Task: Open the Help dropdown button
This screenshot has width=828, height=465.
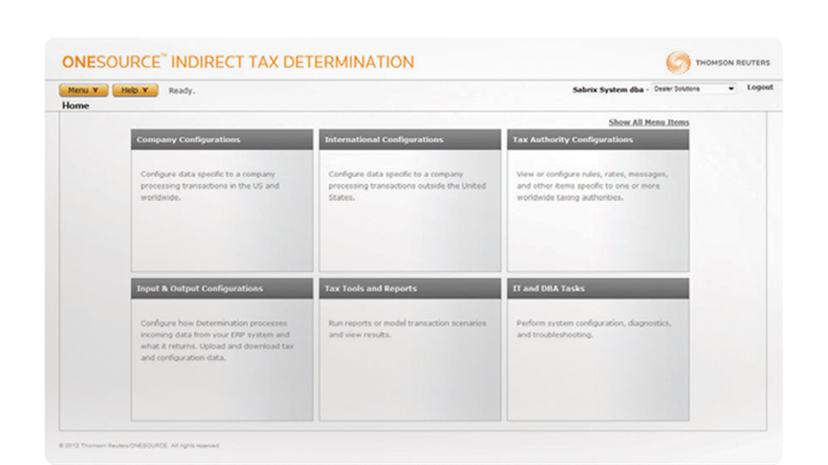Action: click(x=135, y=90)
